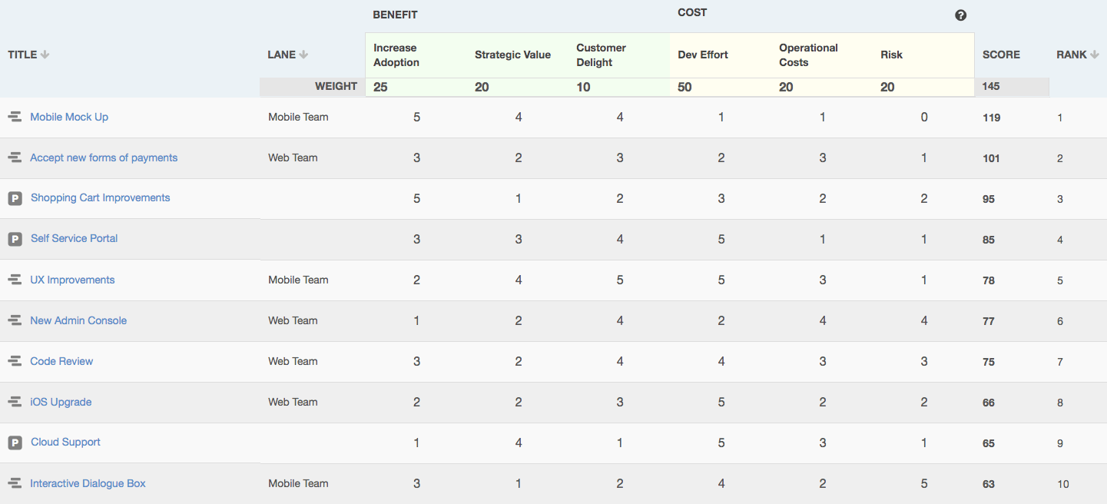Click the Risk score cell for Mobile Mock Up
The height and width of the screenshot is (504, 1107).
(x=923, y=117)
